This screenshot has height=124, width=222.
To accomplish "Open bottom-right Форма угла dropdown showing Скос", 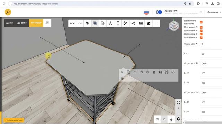I will (211, 93).
